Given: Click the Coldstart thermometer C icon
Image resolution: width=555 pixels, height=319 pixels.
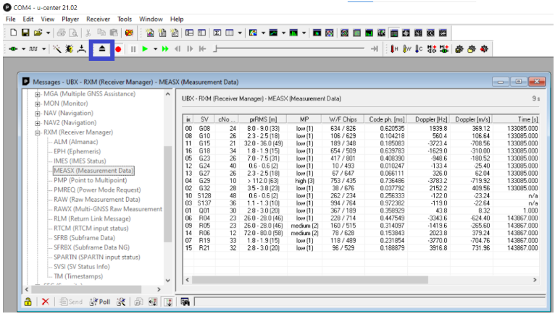Looking at the screenshot, I should pos(419,48).
